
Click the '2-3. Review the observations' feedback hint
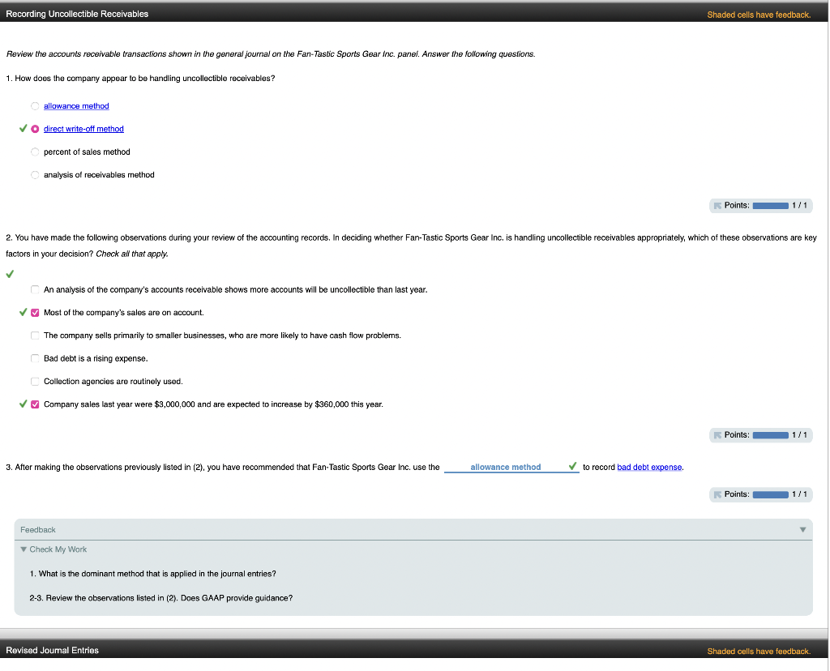point(161,598)
